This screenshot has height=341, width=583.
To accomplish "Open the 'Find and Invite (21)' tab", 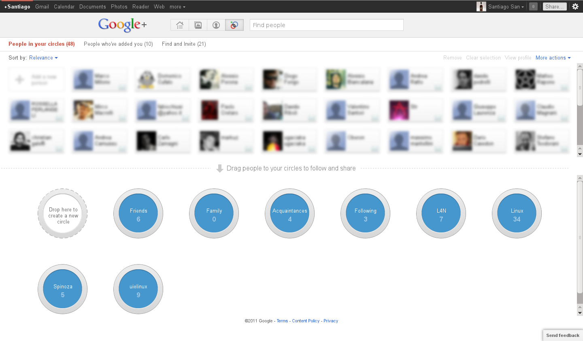I will tap(184, 44).
